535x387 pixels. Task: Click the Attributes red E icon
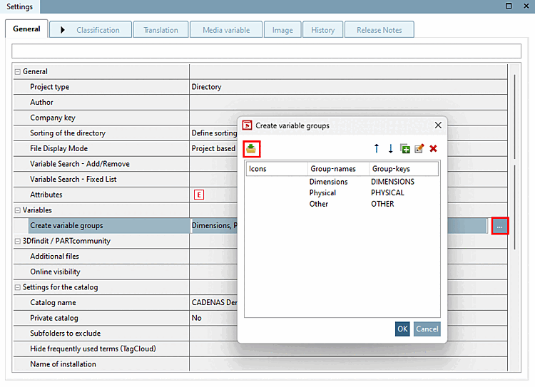199,195
